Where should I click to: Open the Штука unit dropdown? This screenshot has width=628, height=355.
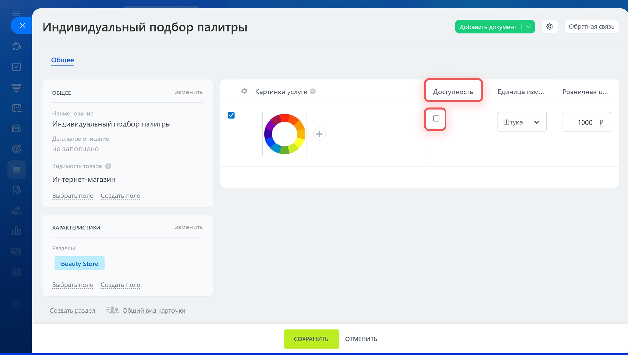(522, 122)
